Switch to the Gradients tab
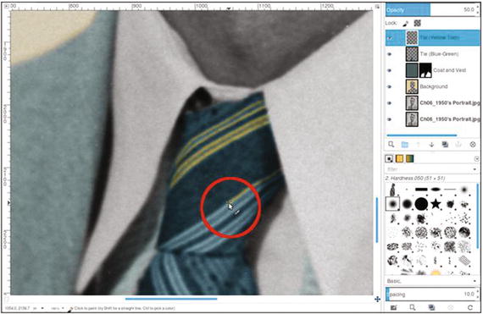483x314 pixels. coord(409,158)
